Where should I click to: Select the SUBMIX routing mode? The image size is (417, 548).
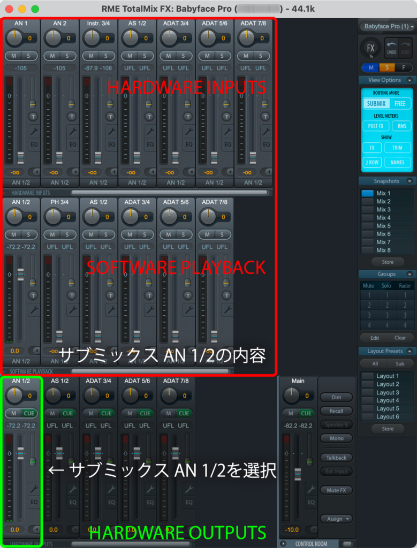click(376, 103)
